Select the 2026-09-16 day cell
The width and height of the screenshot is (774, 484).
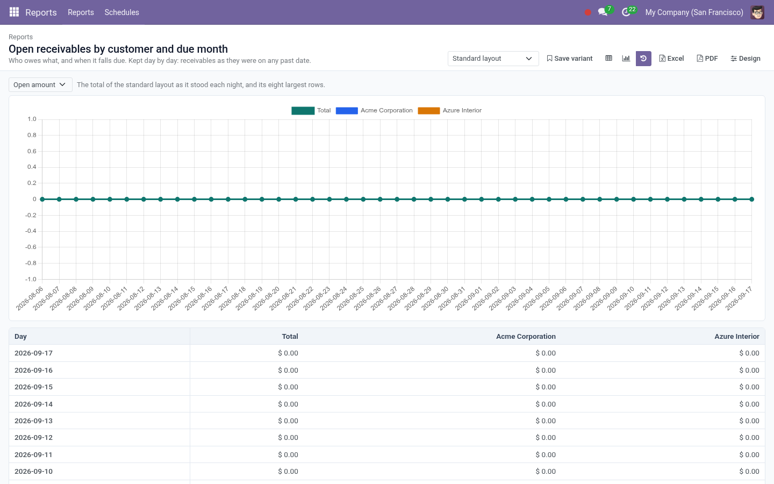pyautogui.click(x=99, y=371)
